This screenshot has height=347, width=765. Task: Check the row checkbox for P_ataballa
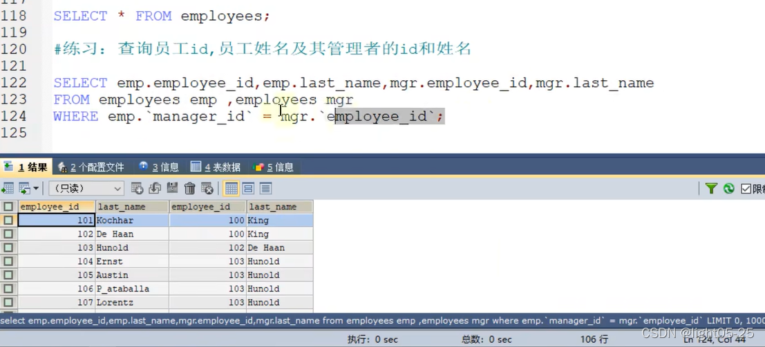[8, 289]
